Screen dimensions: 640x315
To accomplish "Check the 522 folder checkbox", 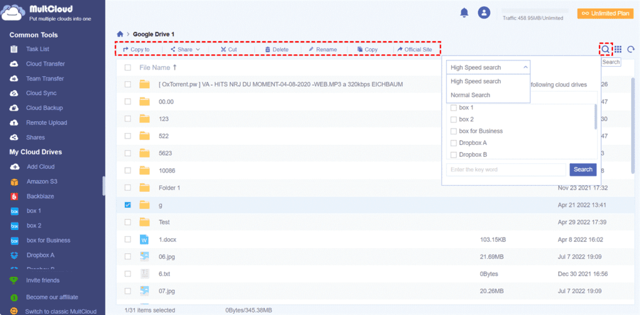I will (127, 136).
